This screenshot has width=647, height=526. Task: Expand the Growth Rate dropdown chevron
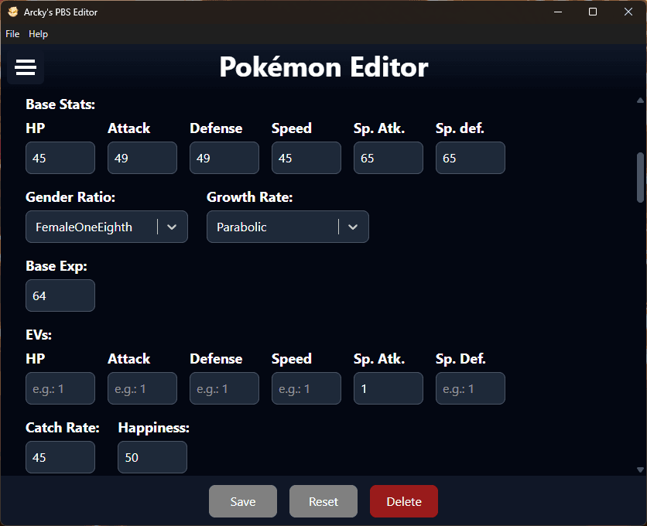[x=353, y=227]
